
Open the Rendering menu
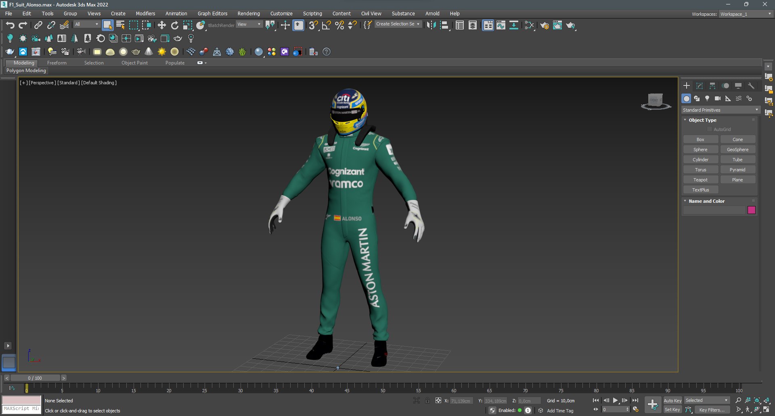pos(249,13)
